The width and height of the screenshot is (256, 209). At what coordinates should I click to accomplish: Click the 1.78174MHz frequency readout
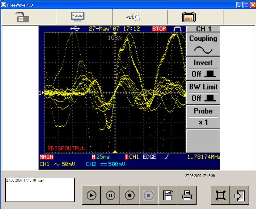pyautogui.click(x=203, y=157)
